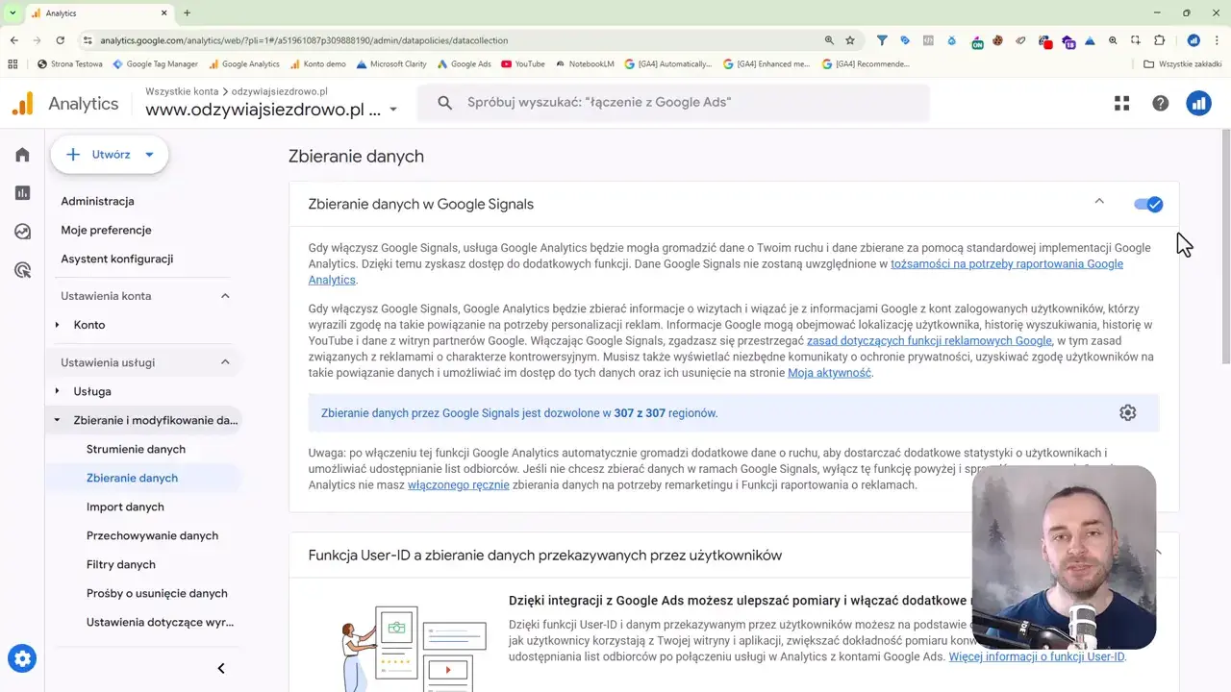The image size is (1231, 692).
Task: Click the blue tag extension icon
Action: coord(905,40)
